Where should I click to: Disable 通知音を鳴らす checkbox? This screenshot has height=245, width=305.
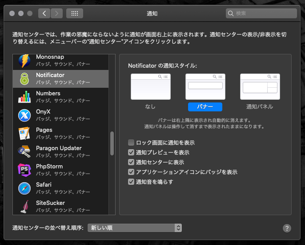[x=131, y=182]
